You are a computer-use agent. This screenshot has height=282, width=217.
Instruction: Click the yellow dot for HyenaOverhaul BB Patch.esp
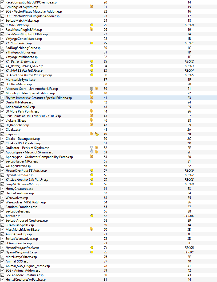pyautogui.click(x=92, y=170)
